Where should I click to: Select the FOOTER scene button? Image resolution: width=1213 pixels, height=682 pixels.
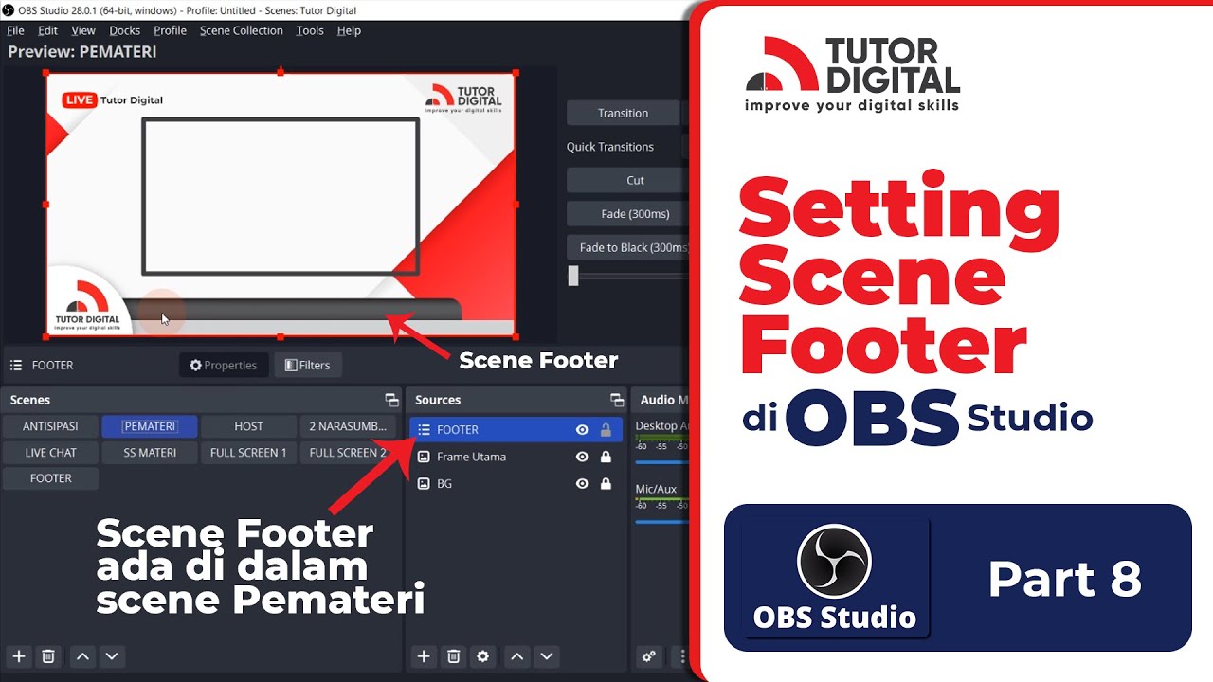[x=51, y=477]
